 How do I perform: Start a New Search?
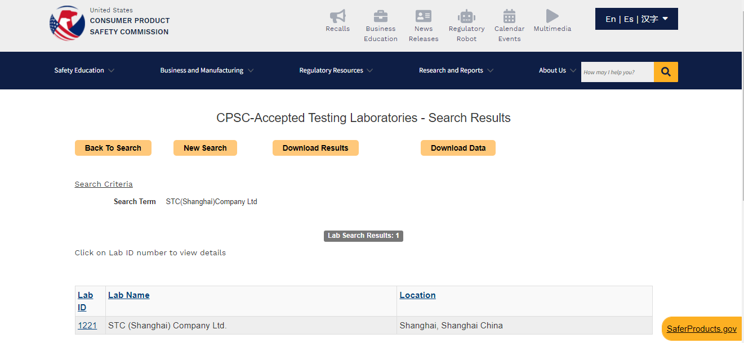point(205,148)
